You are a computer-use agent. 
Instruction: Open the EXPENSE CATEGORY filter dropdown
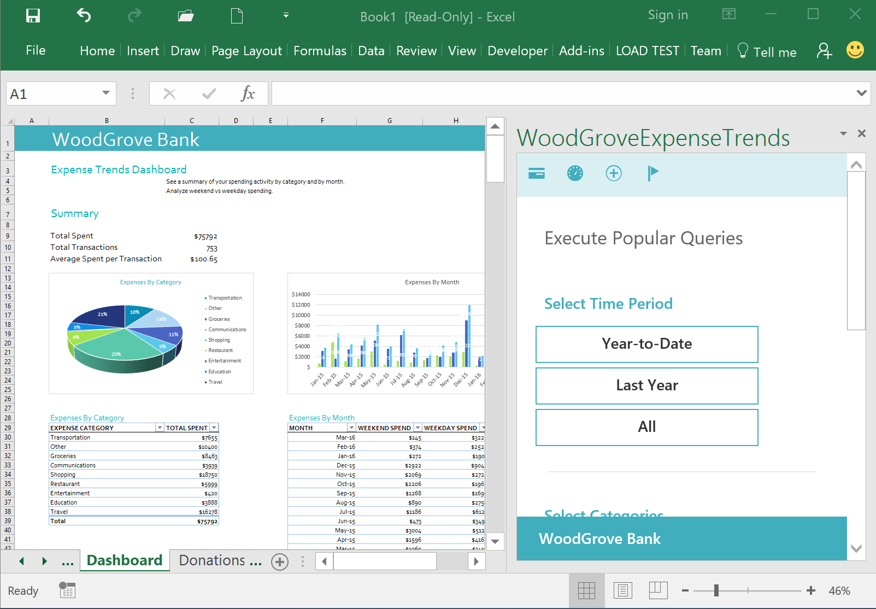[160, 428]
